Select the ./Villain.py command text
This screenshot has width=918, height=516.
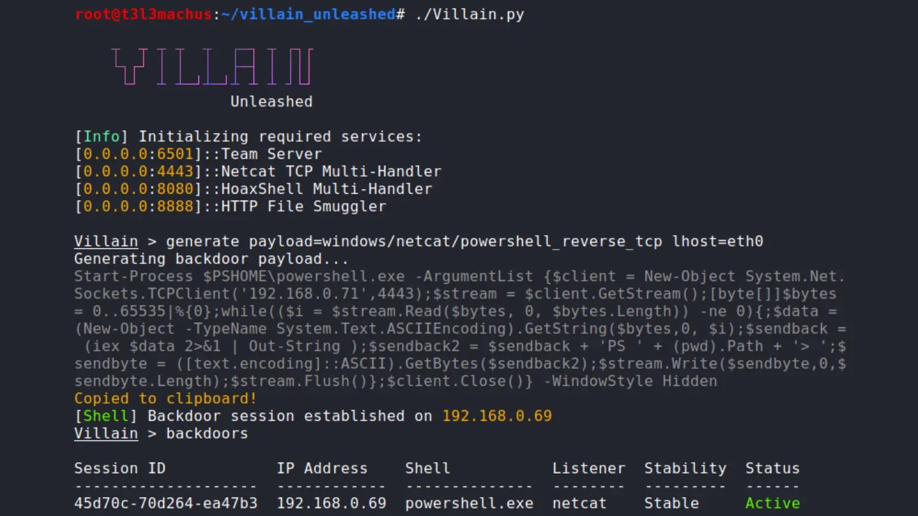pyautogui.click(x=469, y=14)
